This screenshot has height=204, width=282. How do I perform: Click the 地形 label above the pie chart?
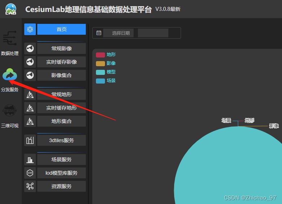tap(250, 120)
